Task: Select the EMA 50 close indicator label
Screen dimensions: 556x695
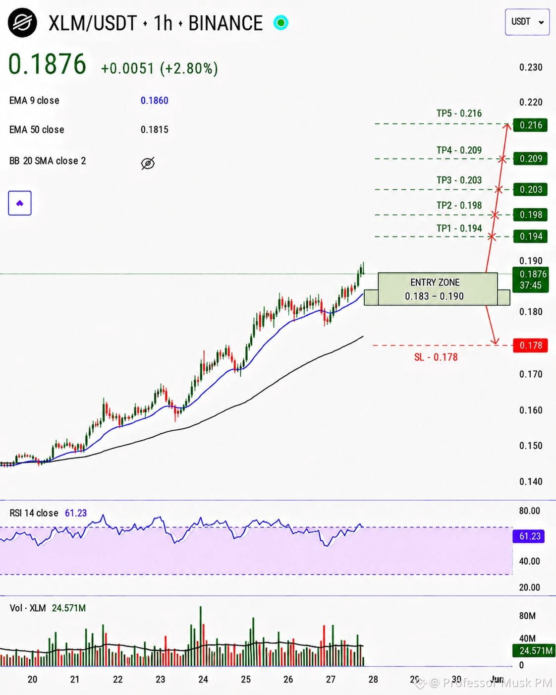Action: tap(37, 129)
